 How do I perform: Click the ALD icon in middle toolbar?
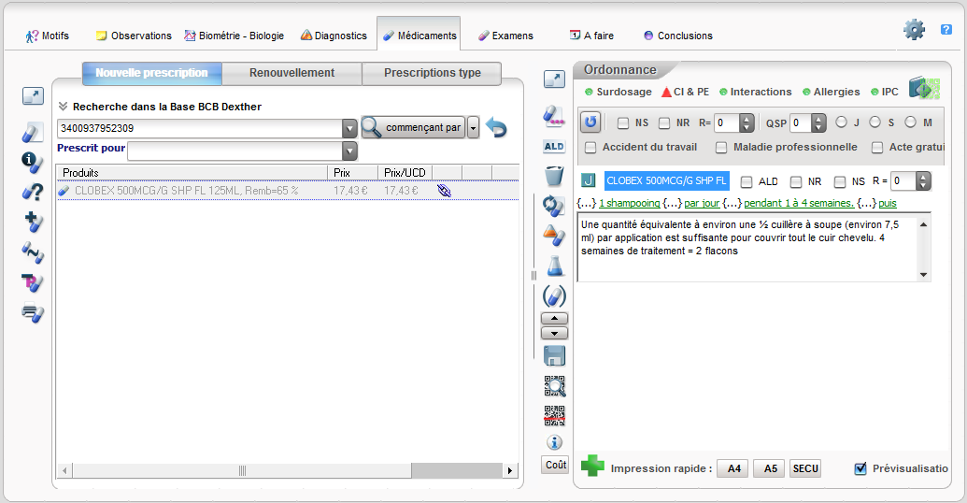[554, 147]
